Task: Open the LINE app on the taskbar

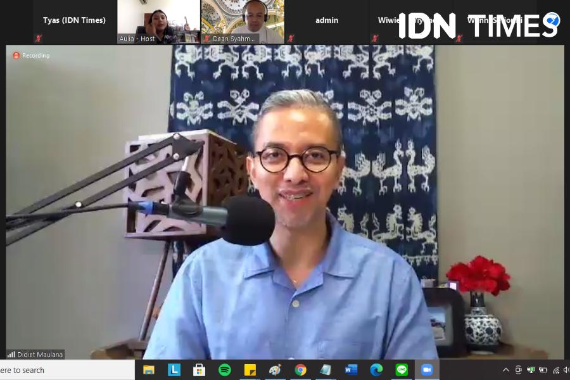Action: [x=402, y=370]
